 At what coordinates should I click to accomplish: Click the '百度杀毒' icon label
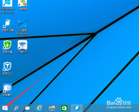tap(8, 52)
